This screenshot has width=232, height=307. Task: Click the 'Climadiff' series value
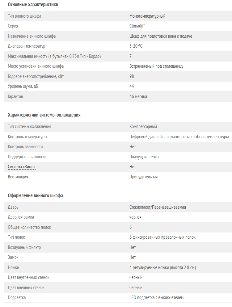pyautogui.click(x=137, y=26)
